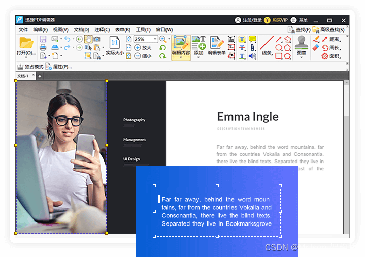Click the send by email envelope icon
This screenshot has width=365, height=257.
click(55, 39)
